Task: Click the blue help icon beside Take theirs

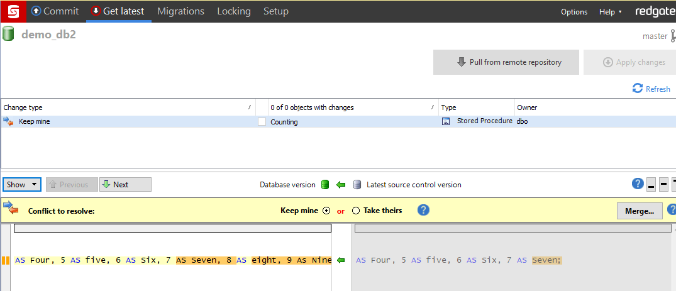Action: pos(423,210)
